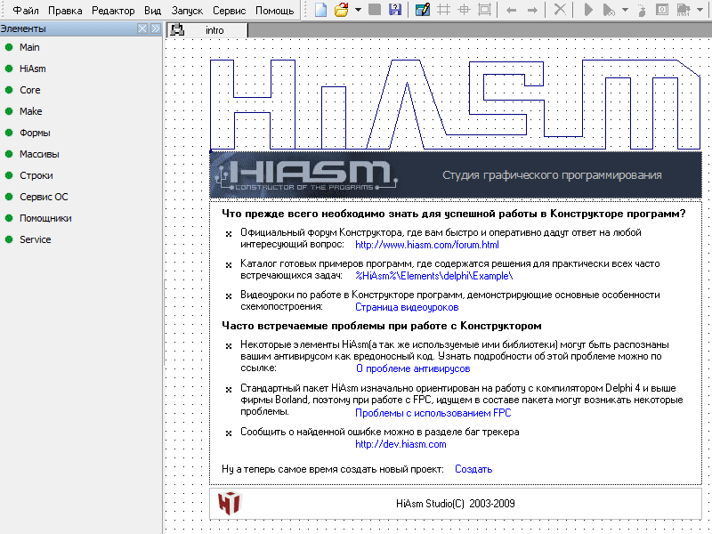This screenshot has width=712, height=534.
Task: Click the HiAsm banner logo image
Action: (x=306, y=174)
